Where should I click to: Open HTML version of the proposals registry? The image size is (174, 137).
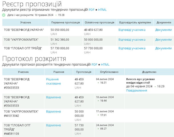tap(102, 10)
